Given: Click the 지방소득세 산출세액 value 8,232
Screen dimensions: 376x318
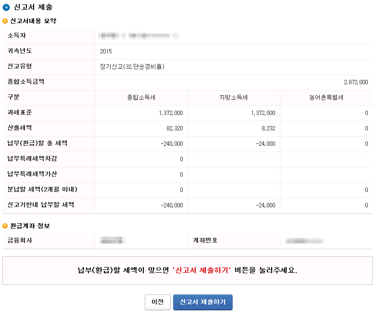Looking at the screenshot, I should tap(268, 128).
